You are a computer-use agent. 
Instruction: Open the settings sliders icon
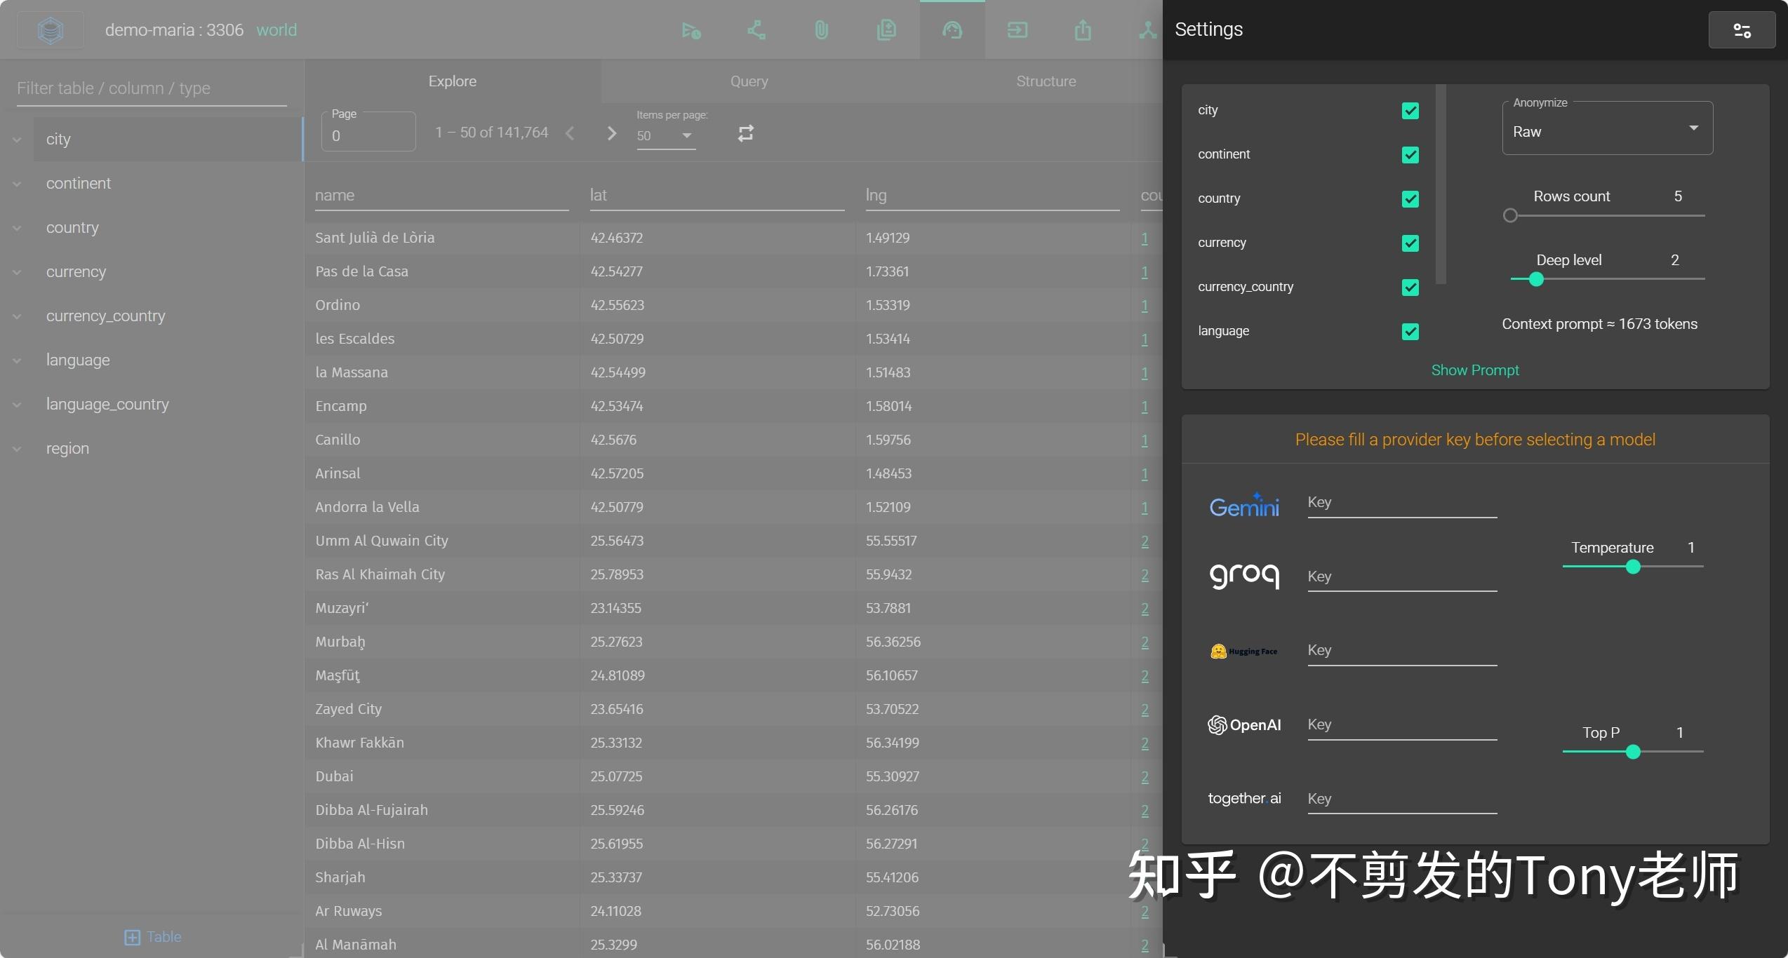[1742, 29]
